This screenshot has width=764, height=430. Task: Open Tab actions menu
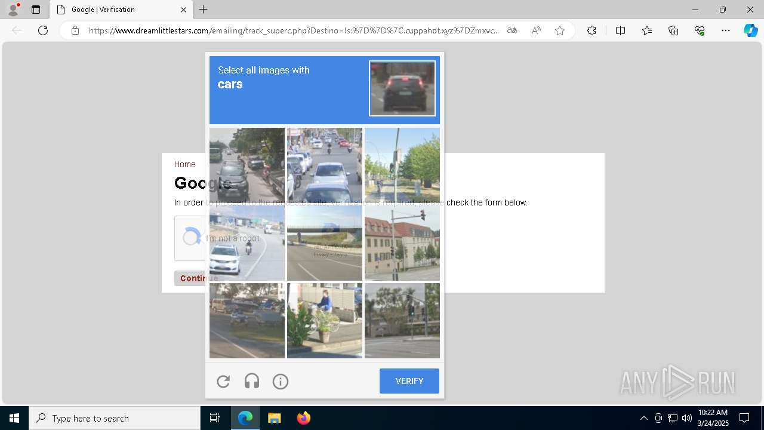click(x=36, y=10)
